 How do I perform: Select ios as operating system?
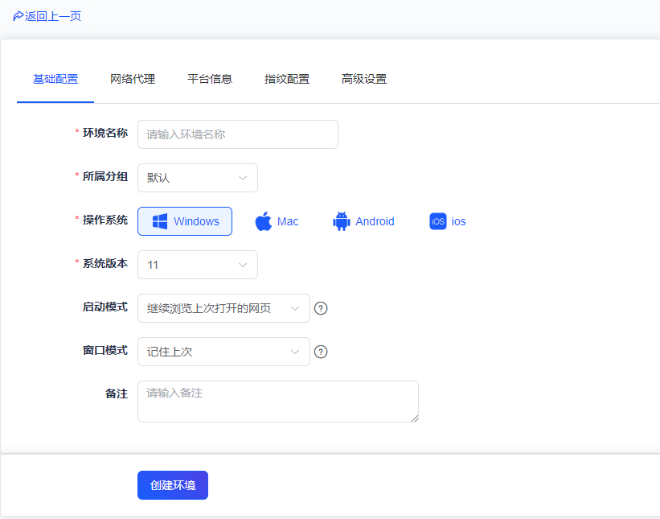coord(448,221)
